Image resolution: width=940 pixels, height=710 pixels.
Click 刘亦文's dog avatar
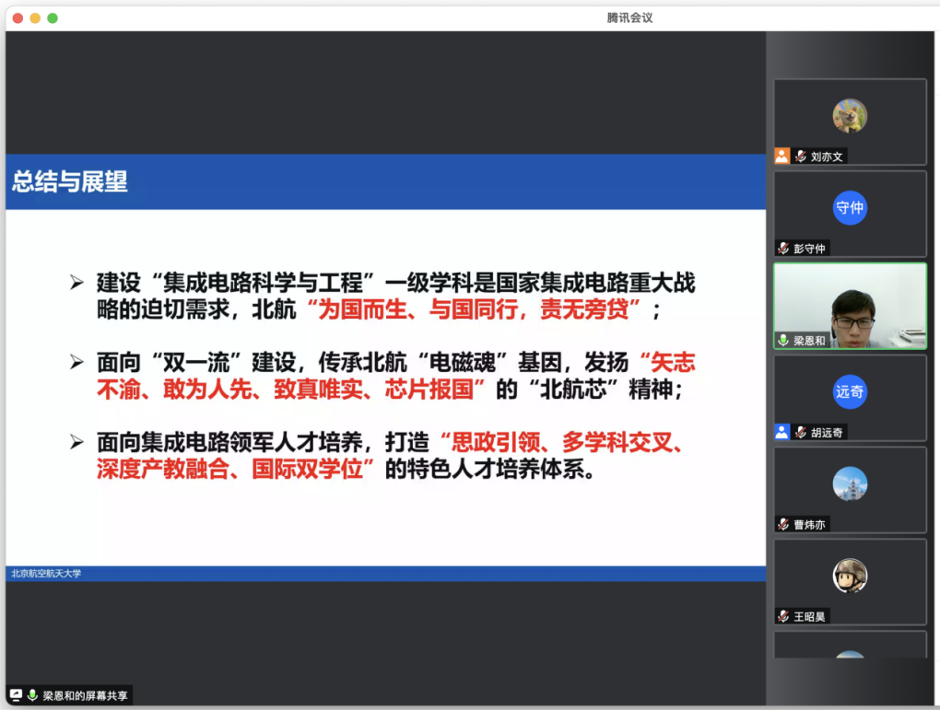pyautogui.click(x=850, y=116)
